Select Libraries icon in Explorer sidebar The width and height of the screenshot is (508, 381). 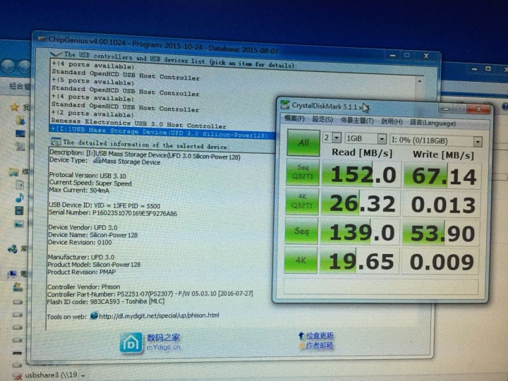[x=14, y=172]
